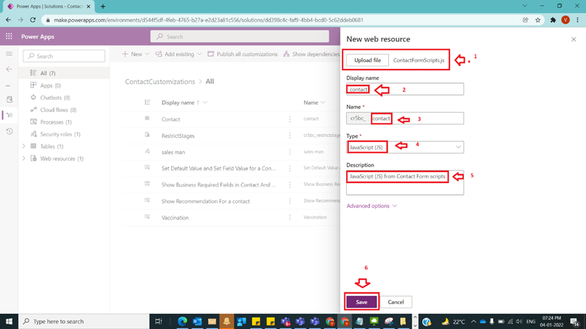Screen dimensions: 586x329
Task: Close the New web resource panel
Action: (x=574, y=39)
